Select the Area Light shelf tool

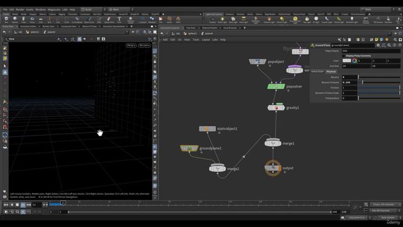244,20
